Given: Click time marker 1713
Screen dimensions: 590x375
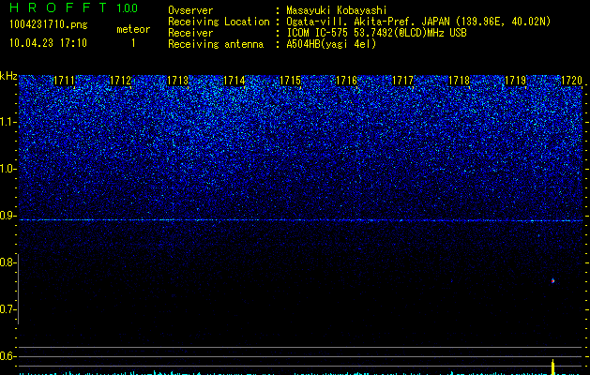Looking at the screenshot, I should tap(177, 81).
